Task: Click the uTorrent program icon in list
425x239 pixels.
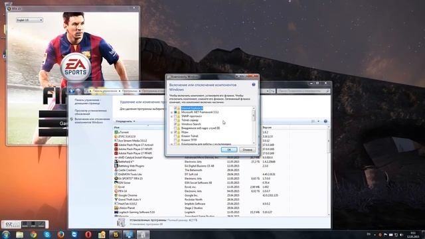Action: (116, 132)
